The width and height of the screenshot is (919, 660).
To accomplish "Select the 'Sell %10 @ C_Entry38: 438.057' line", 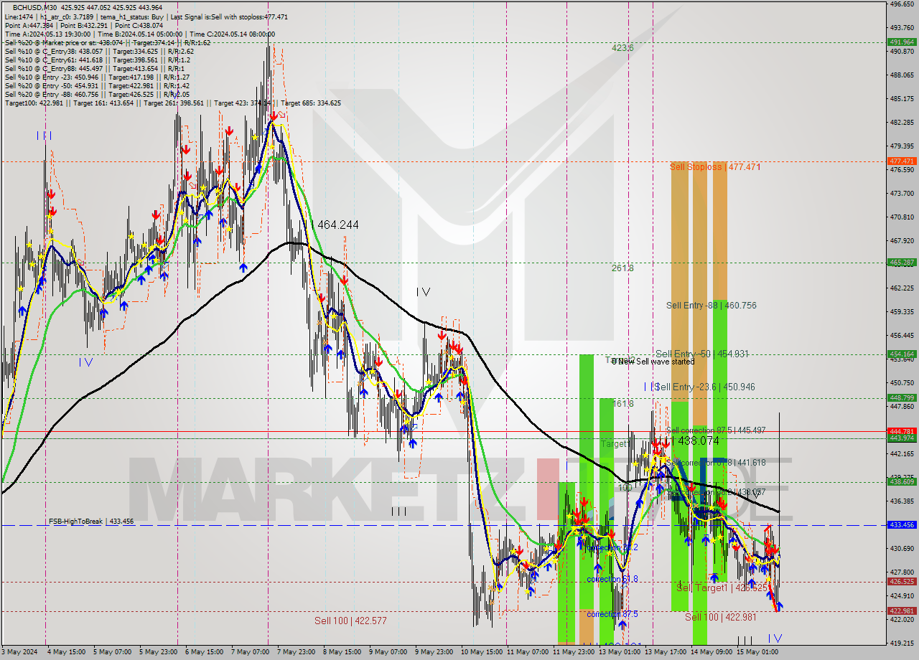I will (99, 51).
